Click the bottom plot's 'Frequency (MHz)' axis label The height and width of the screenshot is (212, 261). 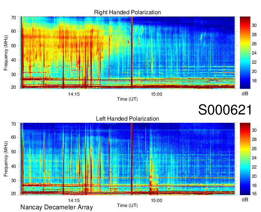(6, 159)
